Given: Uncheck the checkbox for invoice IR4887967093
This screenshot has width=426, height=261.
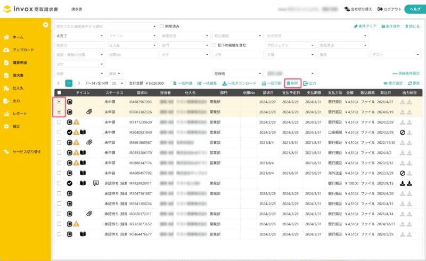Looking at the screenshot, I should click(59, 102).
